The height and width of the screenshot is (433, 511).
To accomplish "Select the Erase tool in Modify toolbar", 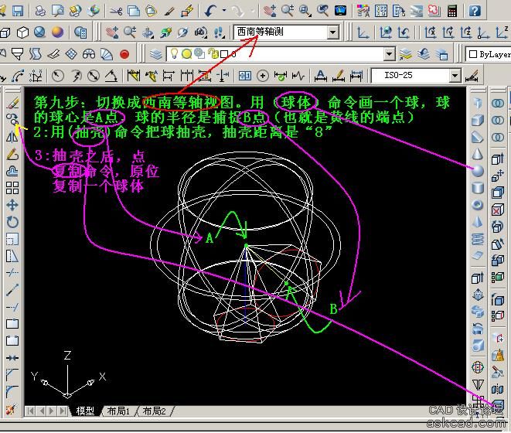I will (x=12, y=104).
